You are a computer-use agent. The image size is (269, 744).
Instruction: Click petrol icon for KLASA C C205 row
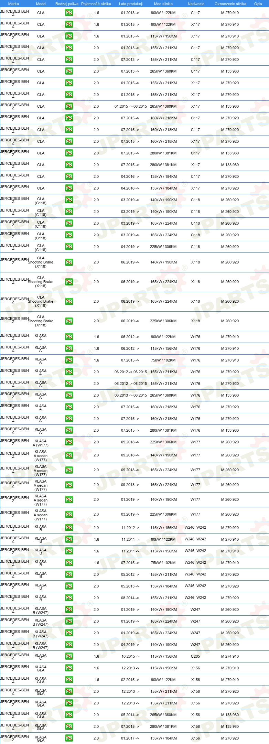[69, 656]
